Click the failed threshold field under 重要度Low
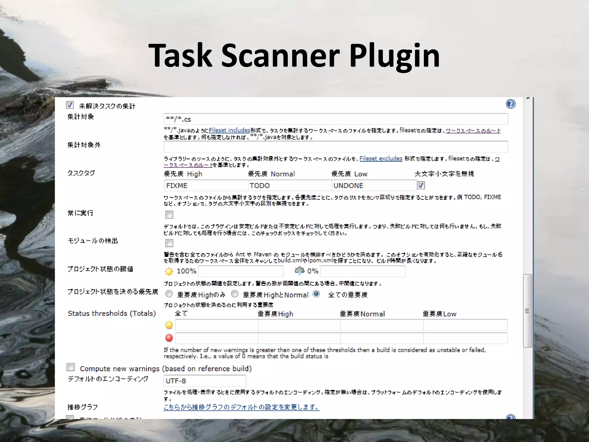 click(x=465, y=338)
